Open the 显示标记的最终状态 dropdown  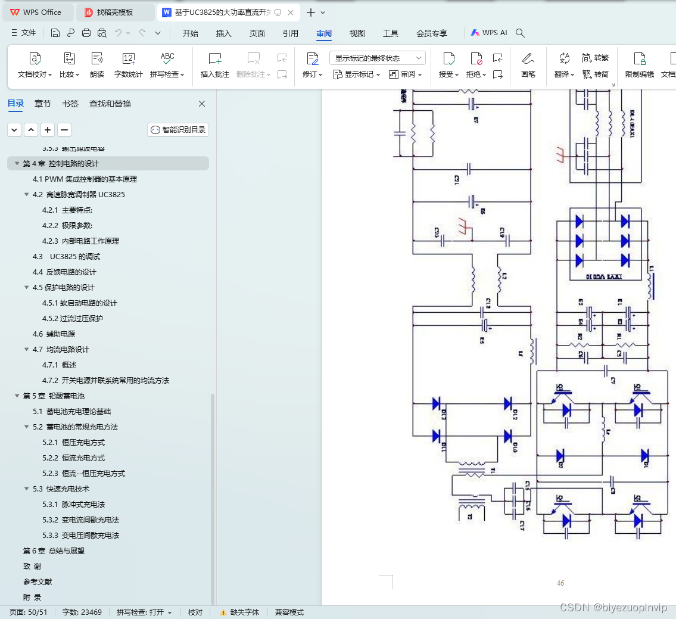[376, 57]
